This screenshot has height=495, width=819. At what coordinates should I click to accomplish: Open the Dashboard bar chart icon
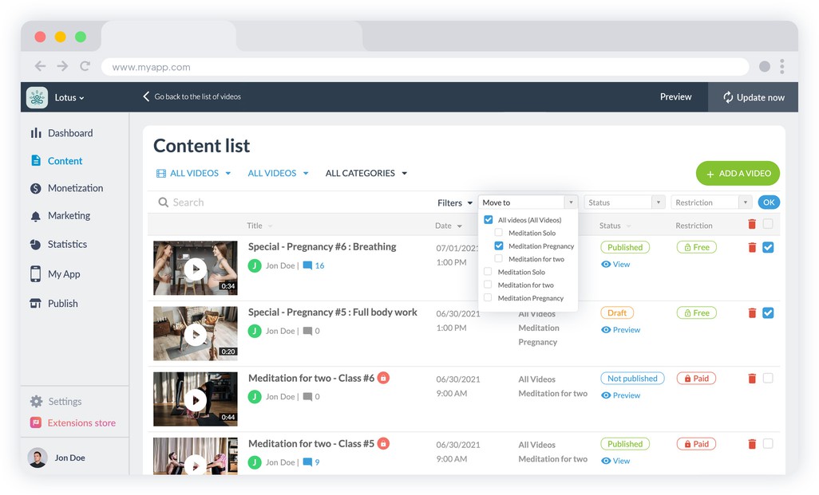[36, 133]
